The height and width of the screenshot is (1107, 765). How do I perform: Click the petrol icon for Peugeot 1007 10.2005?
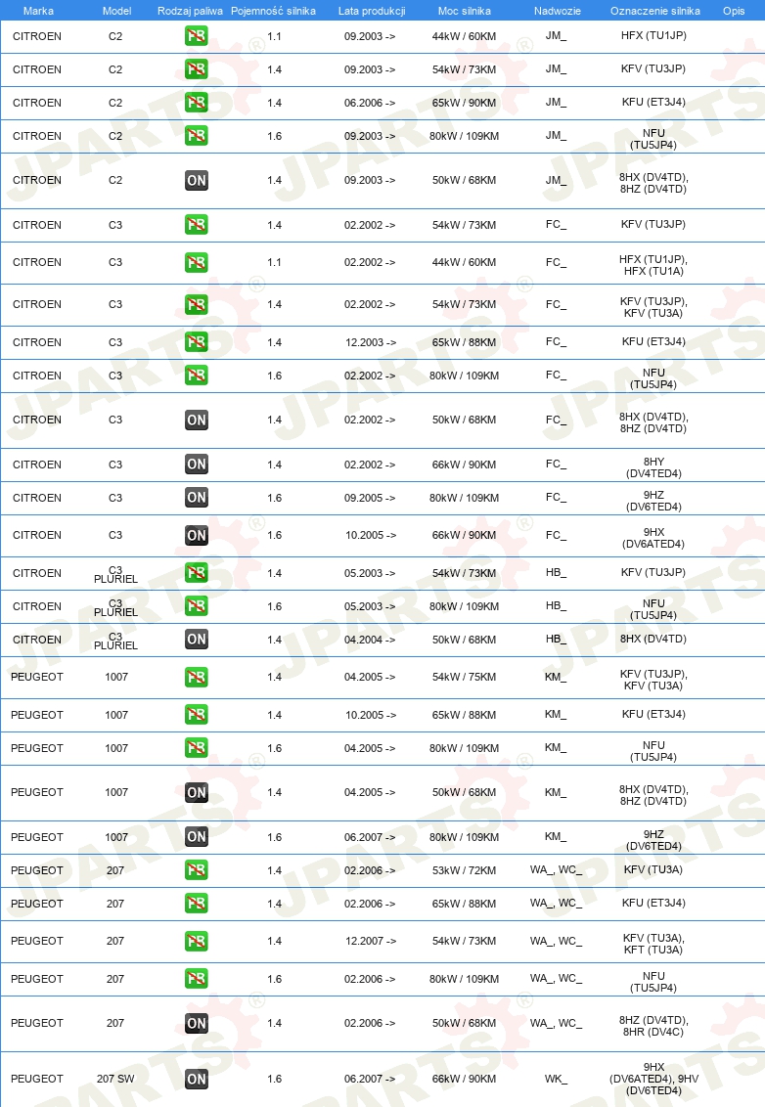(x=197, y=715)
